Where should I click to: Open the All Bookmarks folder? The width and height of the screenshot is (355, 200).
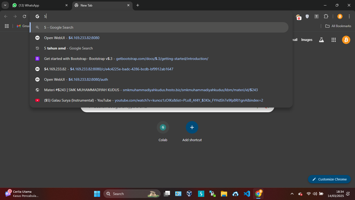coord(338,26)
